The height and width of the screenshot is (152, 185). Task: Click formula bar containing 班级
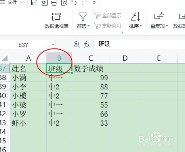tap(139, 44)
